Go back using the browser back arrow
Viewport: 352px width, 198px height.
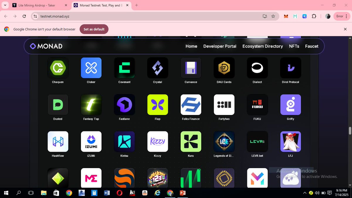(6, 16)
